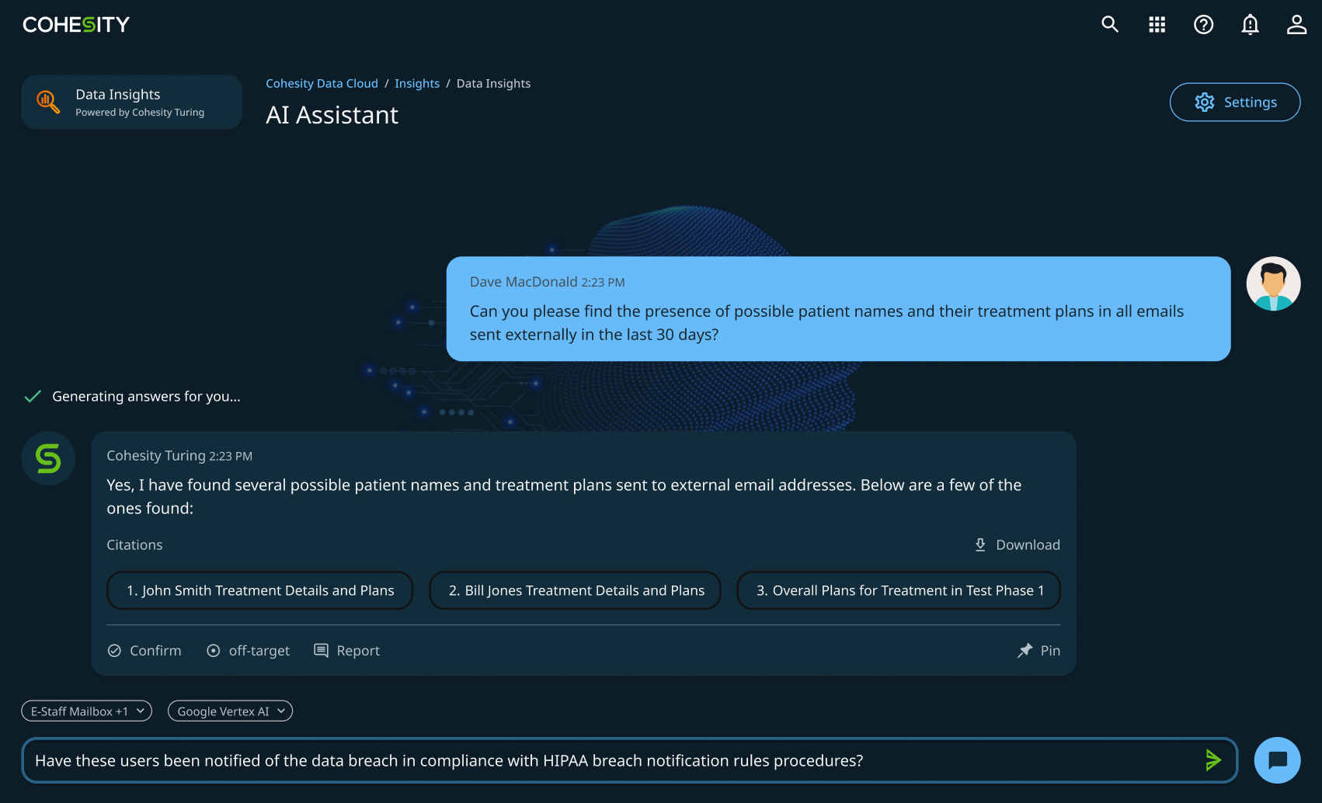This screenshot has width=1322, height=803.
Task: View notifications via the bell icon
Action: pyautogui.click(x=1250, y=25)
